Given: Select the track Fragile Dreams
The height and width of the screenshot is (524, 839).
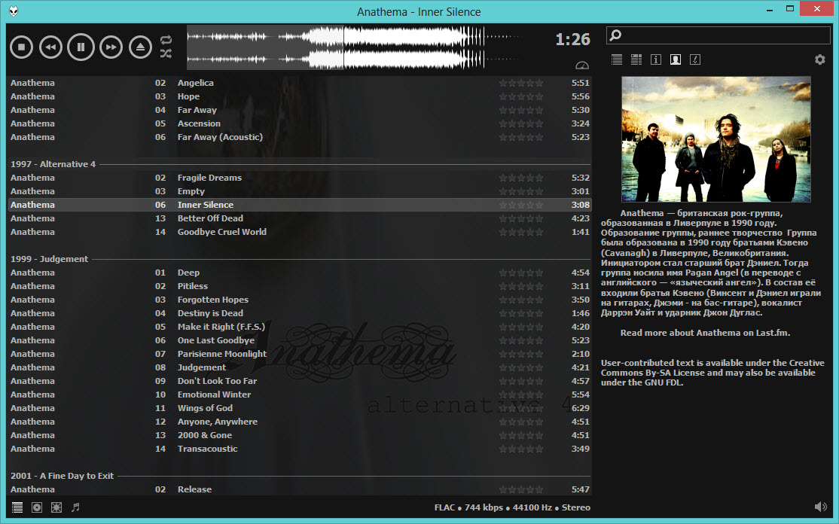Looking at the screenshot, I should point(209,178).
